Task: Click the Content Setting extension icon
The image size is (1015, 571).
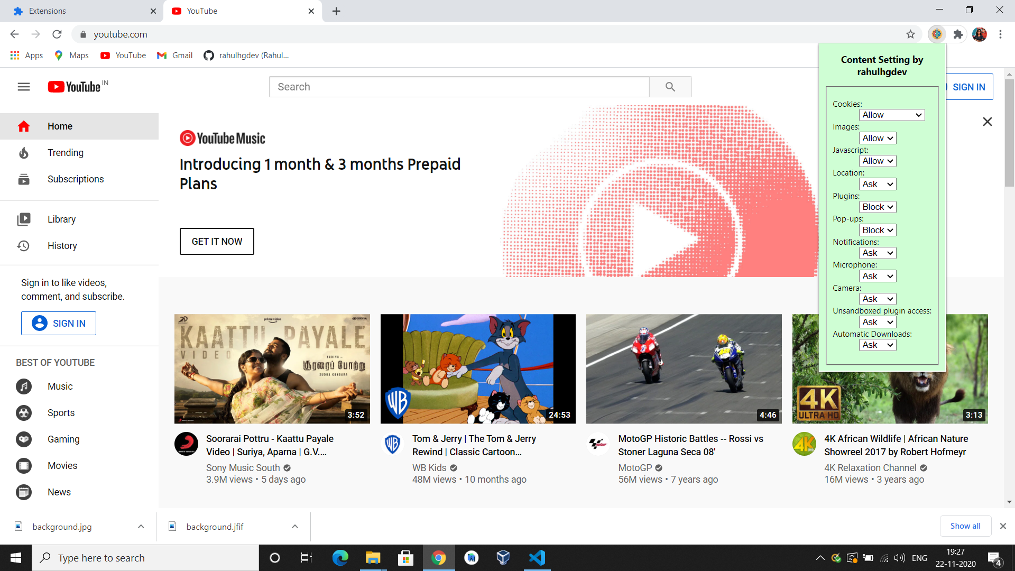Action: pos(937,34)
